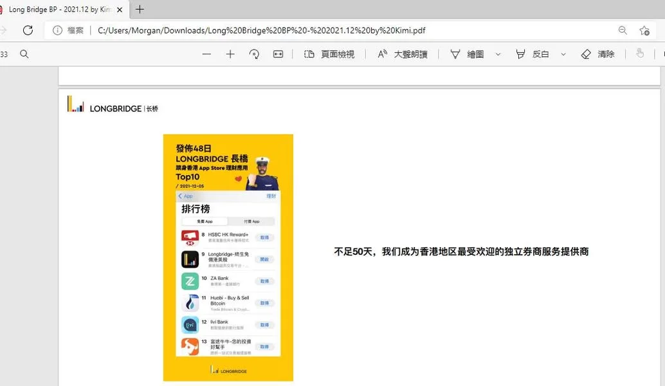
Task: Reload the PDF document
Action: point(27,30)
